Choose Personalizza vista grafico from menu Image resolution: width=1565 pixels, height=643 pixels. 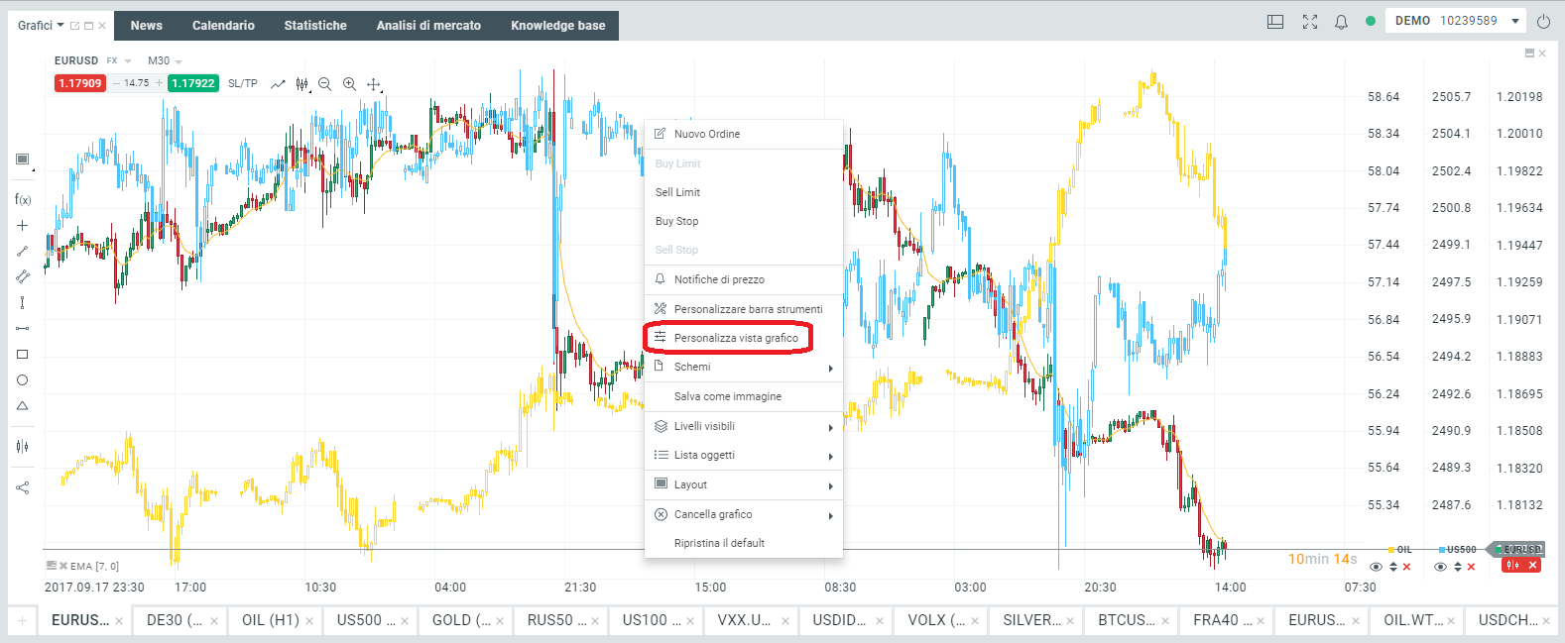735,338
